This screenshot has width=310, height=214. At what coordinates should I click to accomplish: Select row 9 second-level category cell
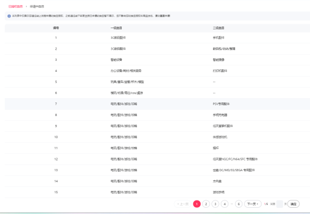(223, 126)
